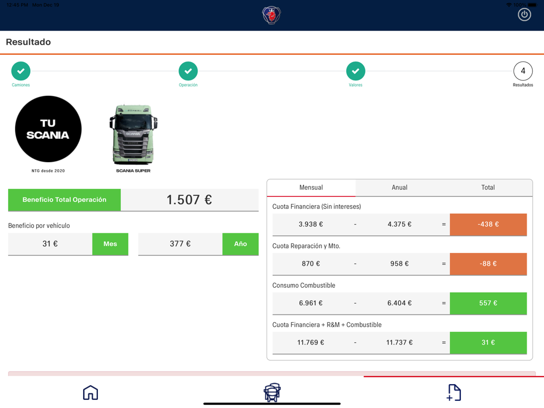This screenshot has width=544, height=408.
Task: Tap the 6.404 € fuel value
Action: point(399,303)
